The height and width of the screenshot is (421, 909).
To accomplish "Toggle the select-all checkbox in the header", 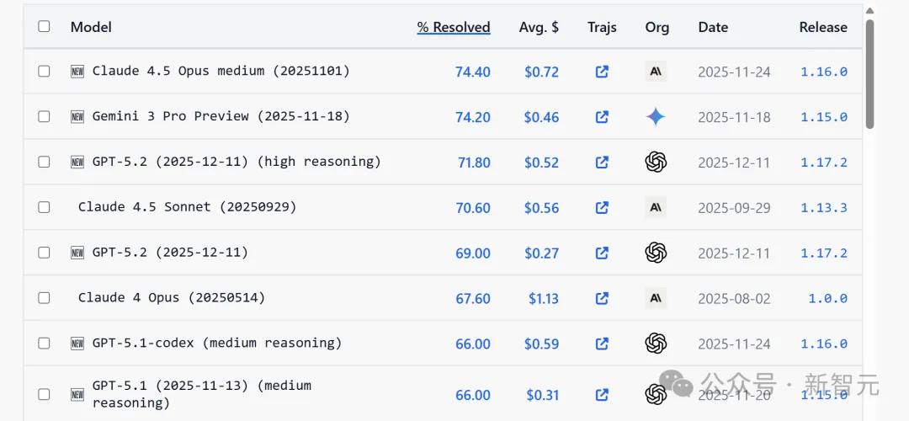I will click(x=44, y=27).
